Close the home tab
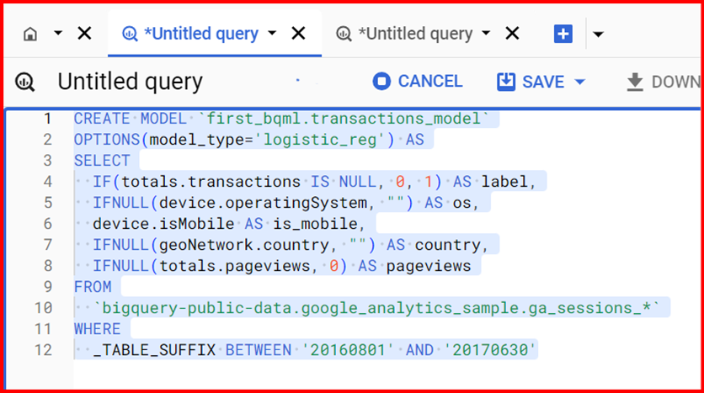The width and height of the screenshot is (704, 393). point(84,33)
